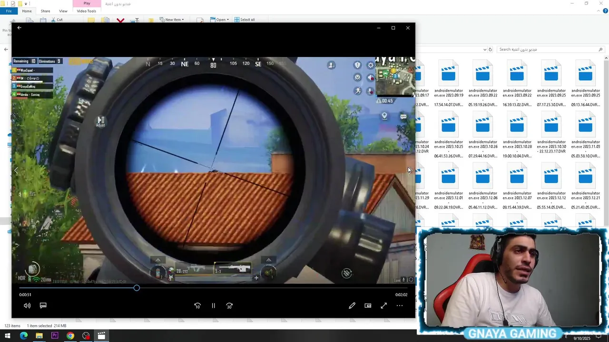Open Movies & TV taskbar icon
Screen dimensions: 609x342
click(x=101, y=336)
